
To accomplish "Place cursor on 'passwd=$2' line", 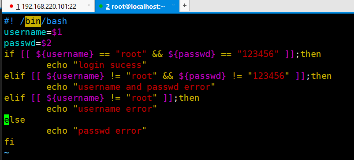I will [28, 43].
